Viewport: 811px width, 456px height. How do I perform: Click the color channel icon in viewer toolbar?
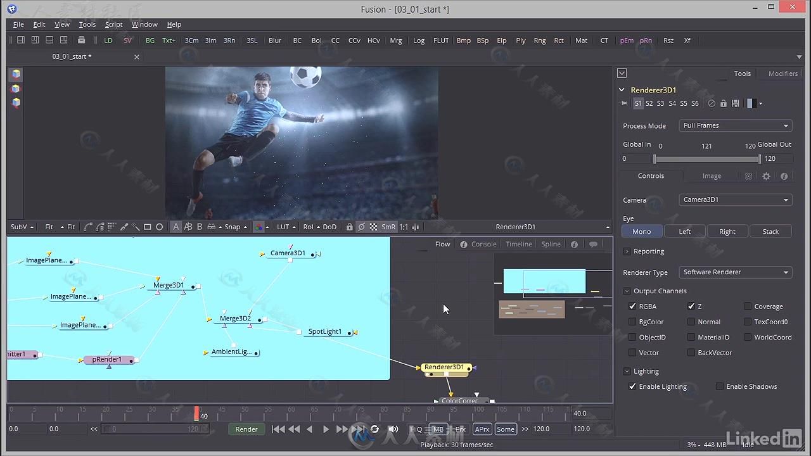[259, 227]
